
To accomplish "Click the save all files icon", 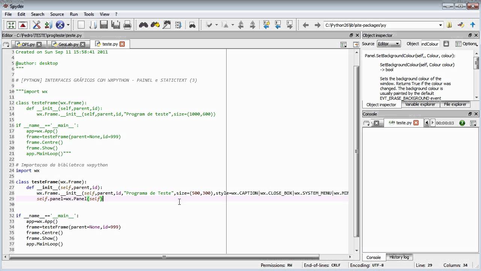I will click(116, 25).
